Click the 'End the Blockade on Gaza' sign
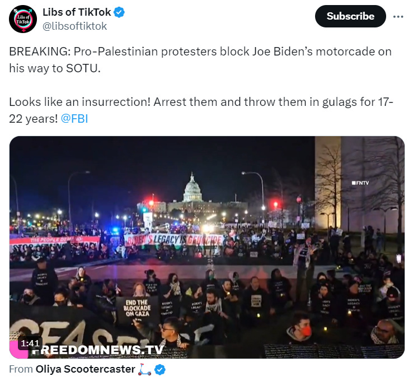Viewport: 413px width, 381px height. tap(137, 309)
